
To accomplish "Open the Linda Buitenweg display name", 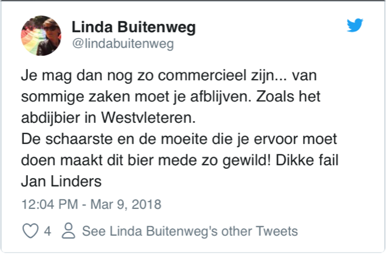I will pyautogui.click(x=133, y=27).
